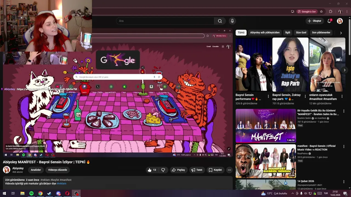
Task: Open Başrol Sensin REACTION video thumbnail
Action: click(x=266, y=161)
